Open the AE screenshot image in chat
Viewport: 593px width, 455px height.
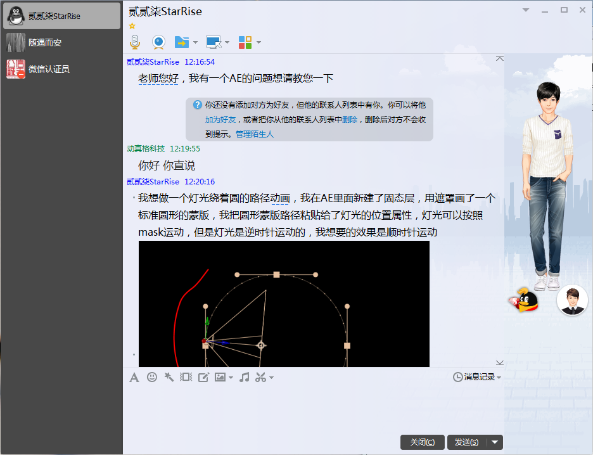click(x=284, y=304)
